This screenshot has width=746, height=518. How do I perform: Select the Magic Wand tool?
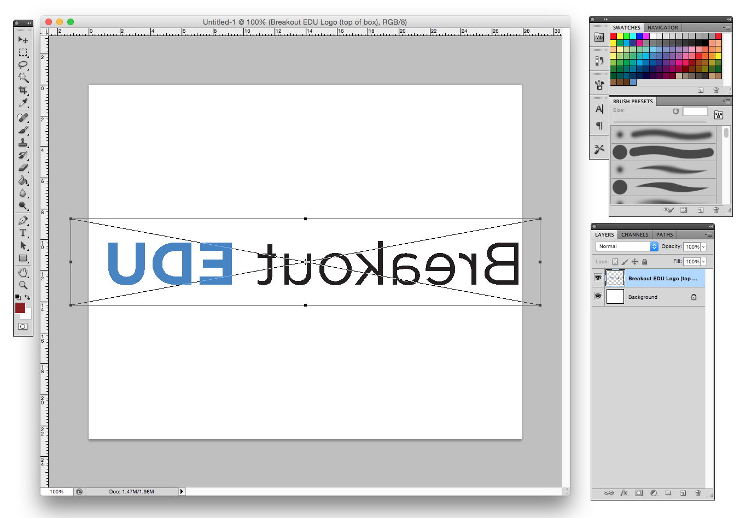[22, 78]
